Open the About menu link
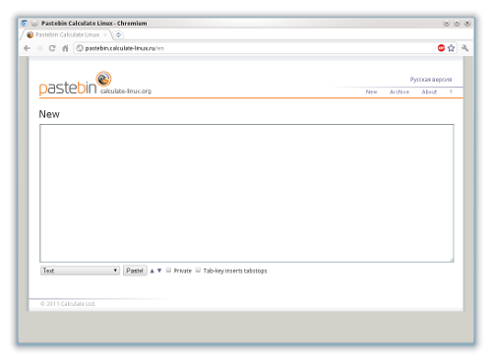 pyautogui.click(x=429, y=92)
